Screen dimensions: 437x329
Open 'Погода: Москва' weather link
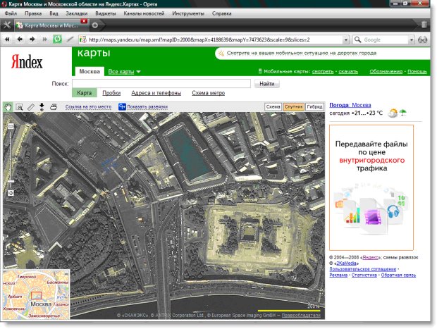[350, 105]
